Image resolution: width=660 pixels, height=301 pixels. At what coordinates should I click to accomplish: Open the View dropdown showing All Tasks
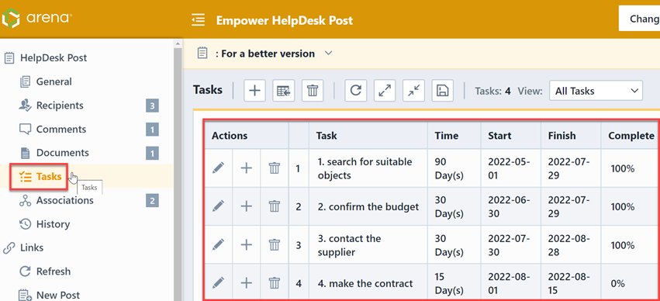596,91
